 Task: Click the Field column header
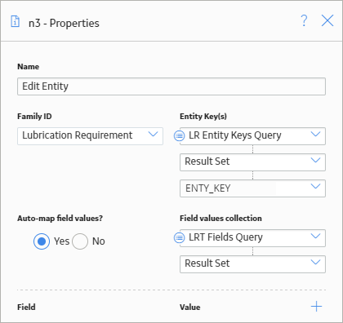pos(26,307)
